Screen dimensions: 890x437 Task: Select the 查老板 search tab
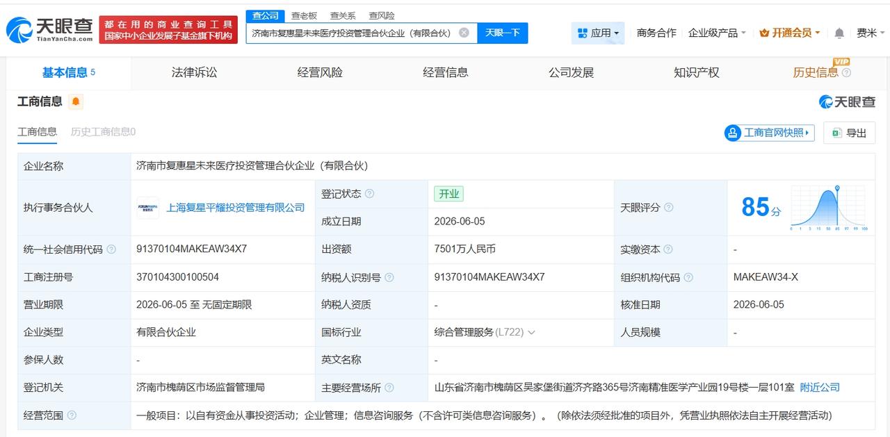[x=304, y=15]
